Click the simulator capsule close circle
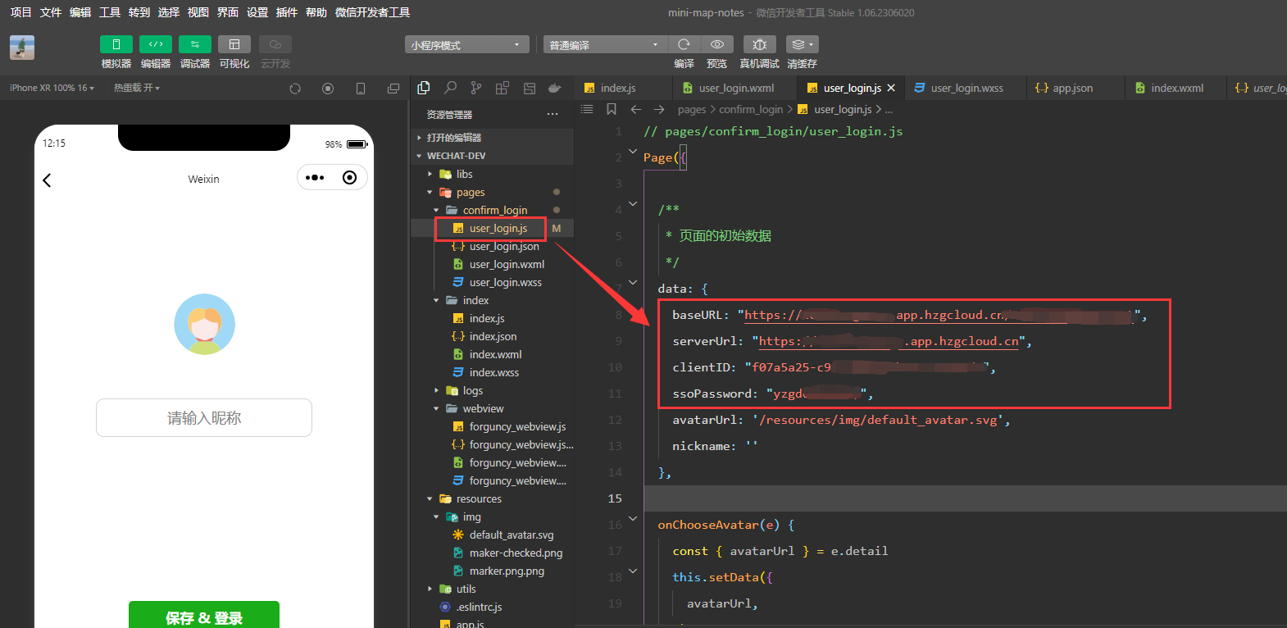1287x628 pixels. pyautogui.click(x=350, y=178)
